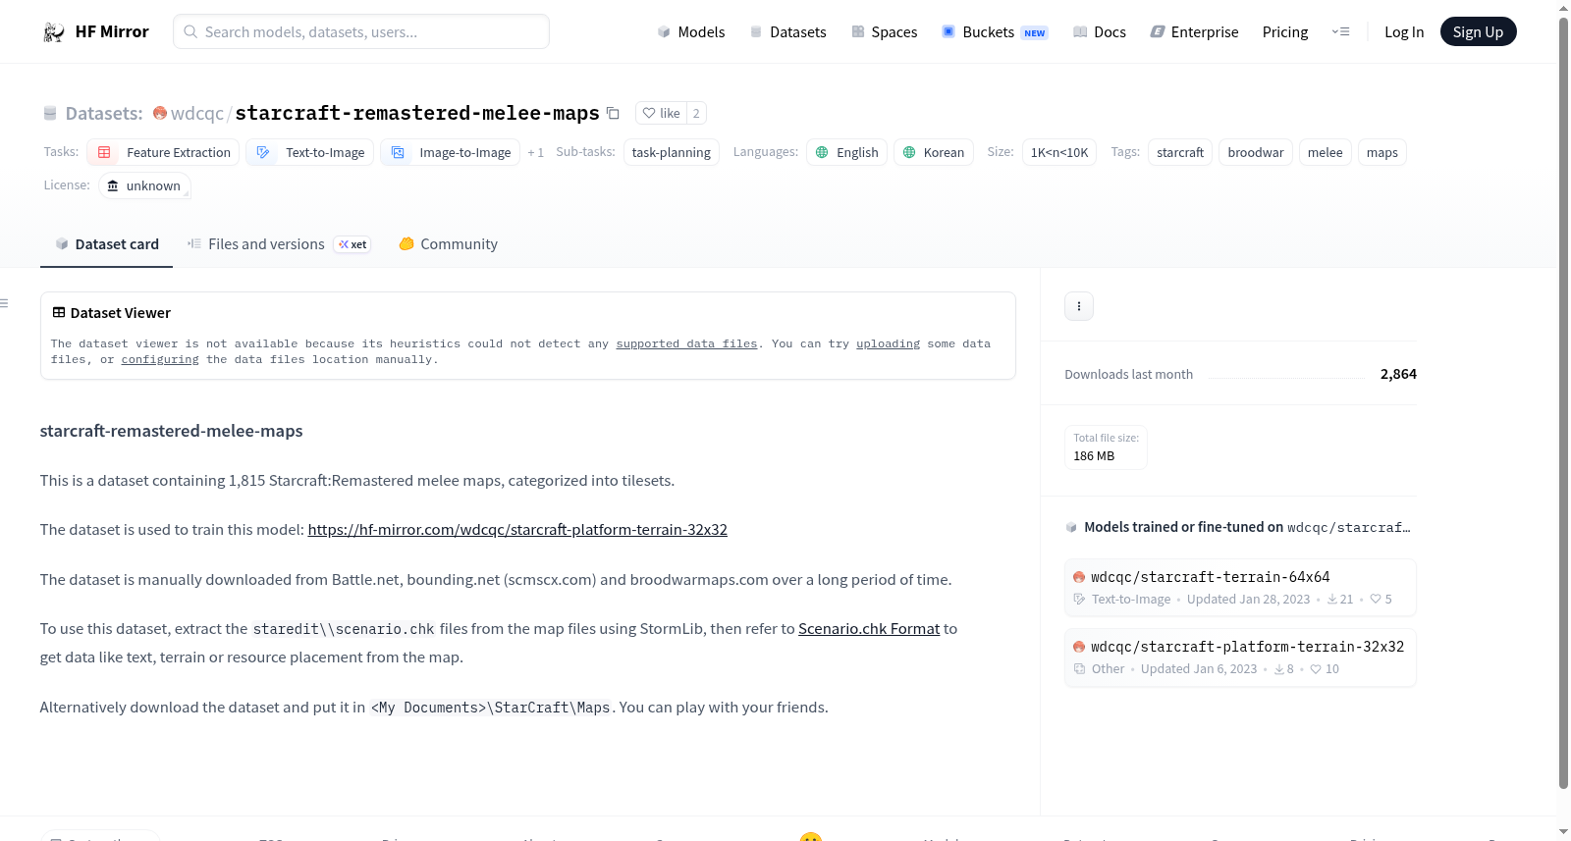The width and height of the screenshot is (1571, 841).
Task: Click the broodwar tag
Action: (1256, 152)
